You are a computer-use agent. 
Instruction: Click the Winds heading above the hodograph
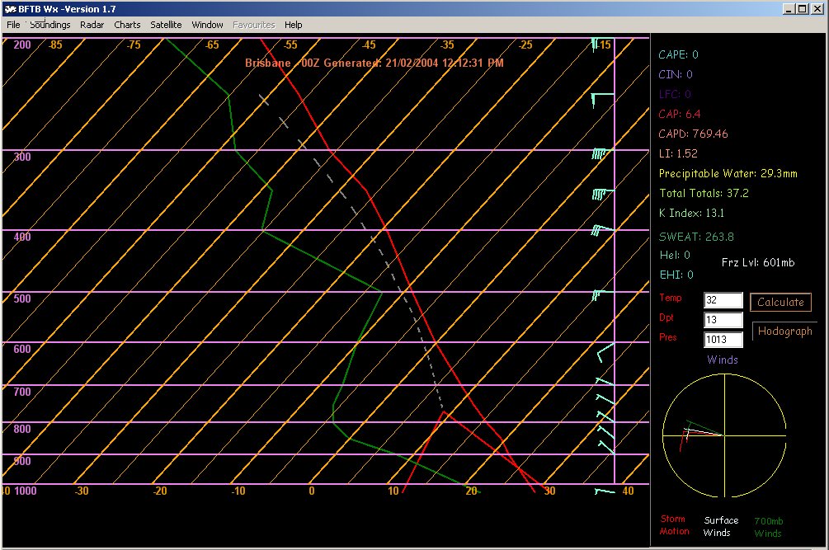(x=723, y=360)
